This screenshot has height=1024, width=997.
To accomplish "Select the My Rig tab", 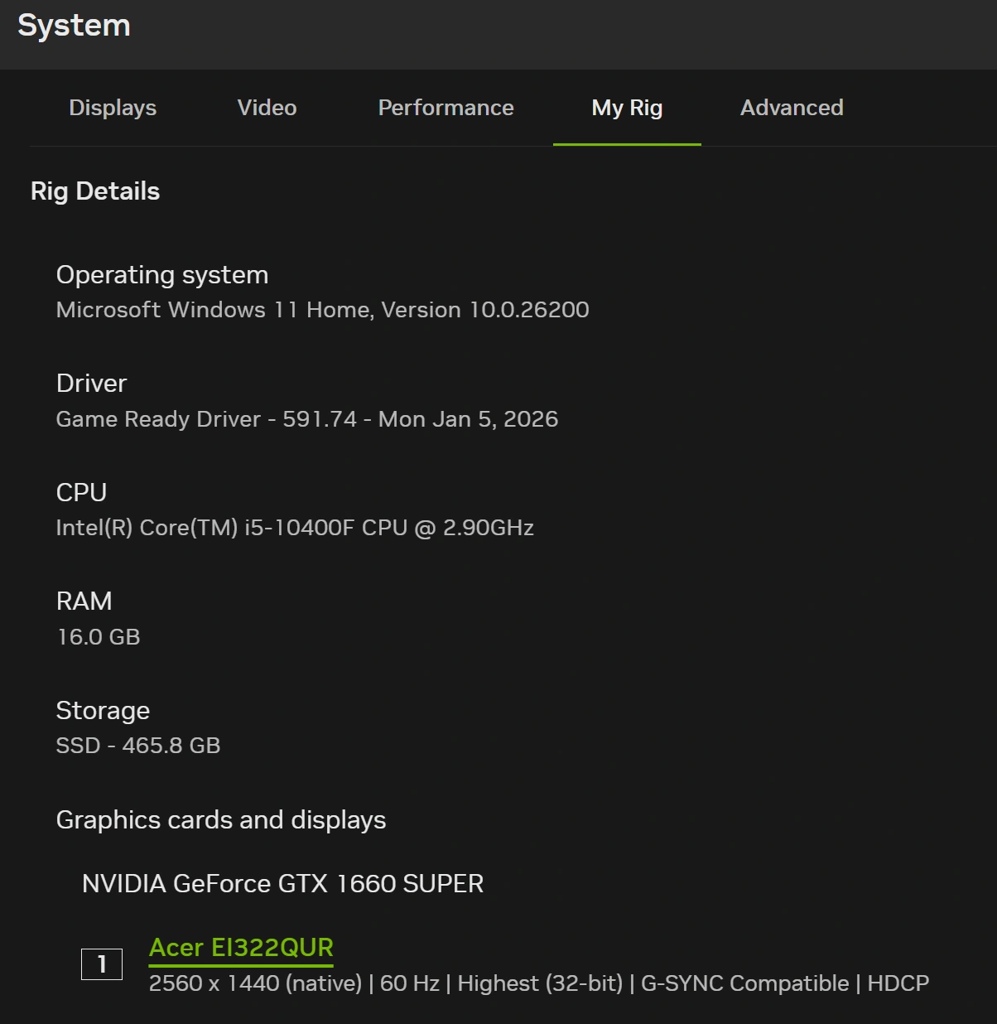I will [x=627, y=108].
